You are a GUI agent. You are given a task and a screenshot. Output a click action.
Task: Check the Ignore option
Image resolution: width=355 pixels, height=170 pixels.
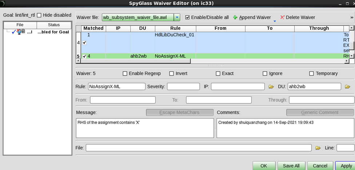coord(265,73)
